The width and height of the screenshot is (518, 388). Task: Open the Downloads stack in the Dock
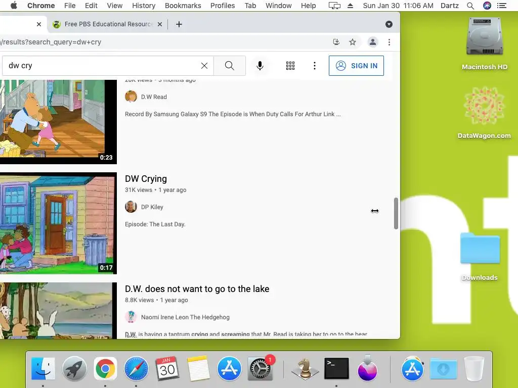coord(443,368)
